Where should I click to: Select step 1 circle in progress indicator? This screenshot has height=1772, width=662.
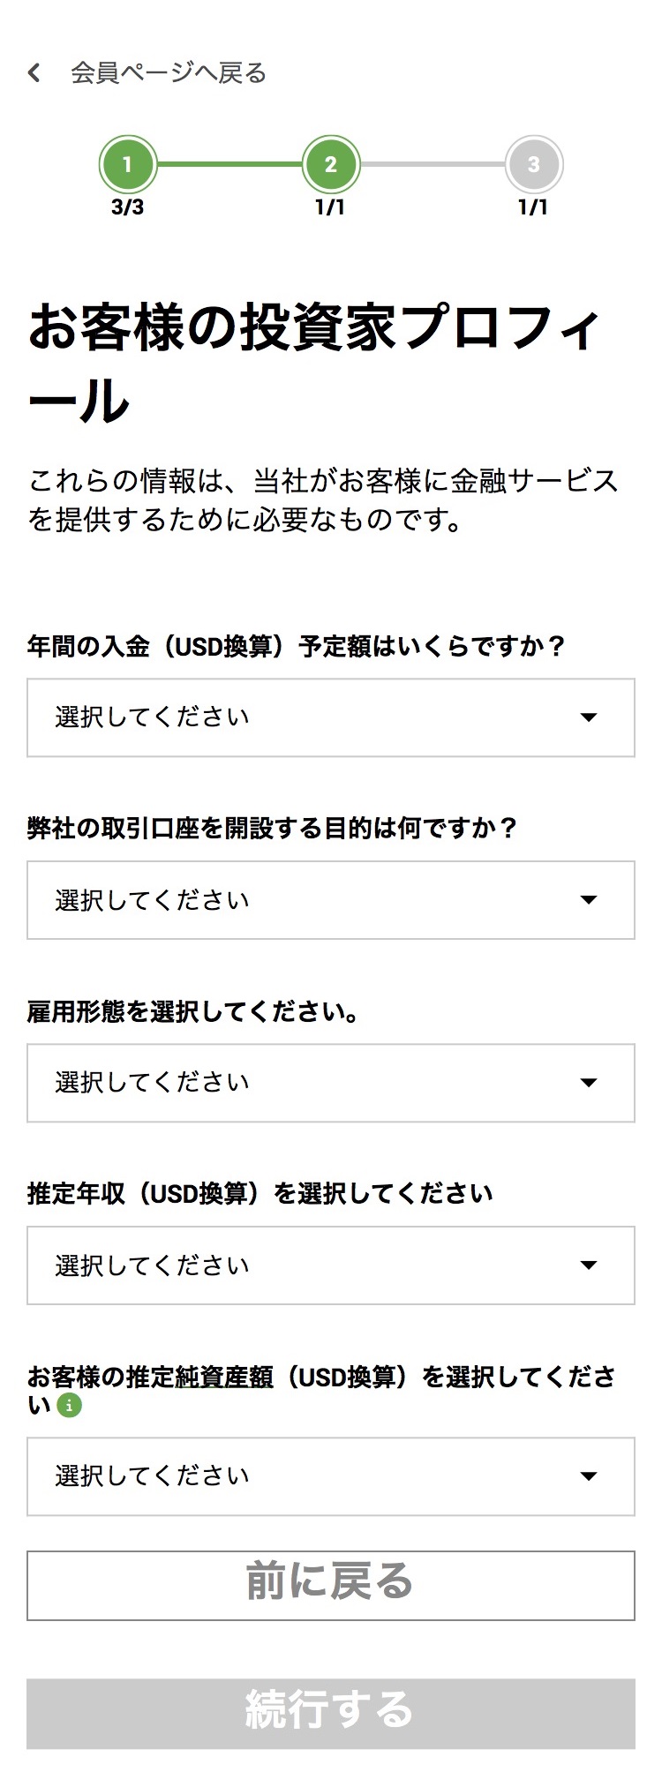(x=128, y=164)
